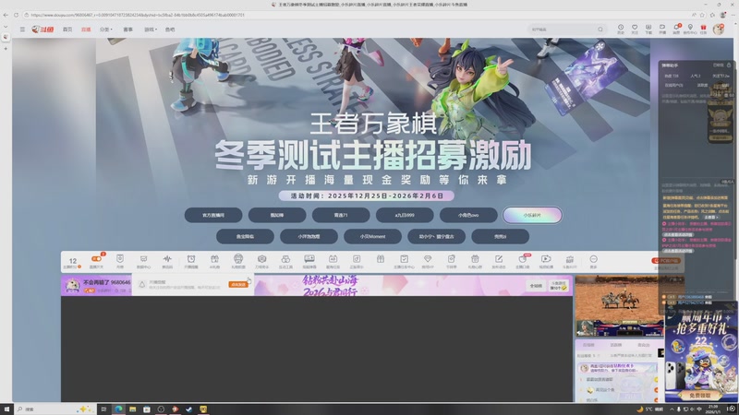
Task: Click the magnifier search icon in header
Action: [x=600, y=30]
